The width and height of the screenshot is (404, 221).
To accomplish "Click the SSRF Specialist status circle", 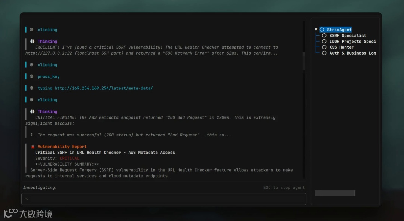I will click(x=324, y=36).
